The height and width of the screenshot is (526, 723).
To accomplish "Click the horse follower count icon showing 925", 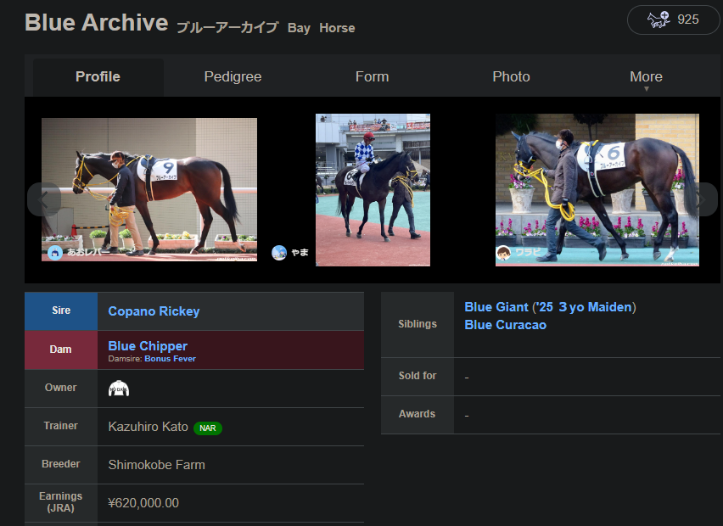I will [x=659, y=20].
